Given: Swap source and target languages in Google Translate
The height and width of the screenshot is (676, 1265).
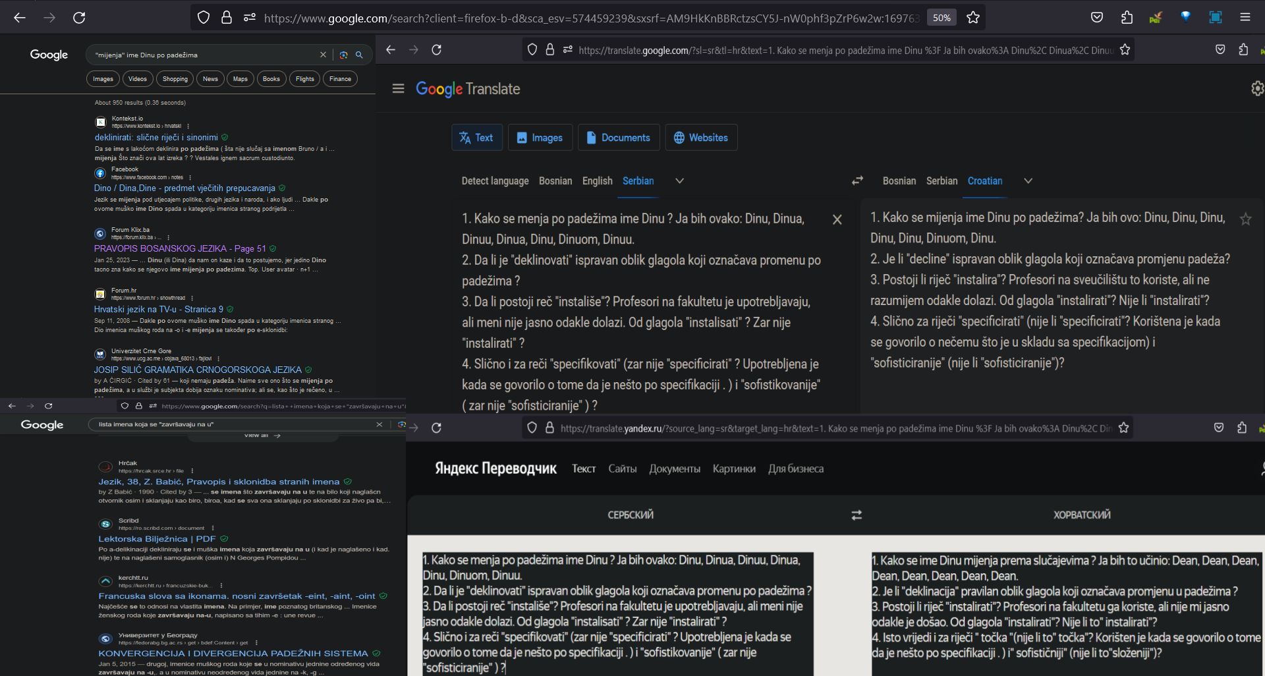Looking at the screenshot, I should click(x=857, y=181).
